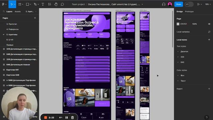The width and height of the screenshot is (213, 120).
Task: Open Local variables settings icon
Action: pos(209,32)
